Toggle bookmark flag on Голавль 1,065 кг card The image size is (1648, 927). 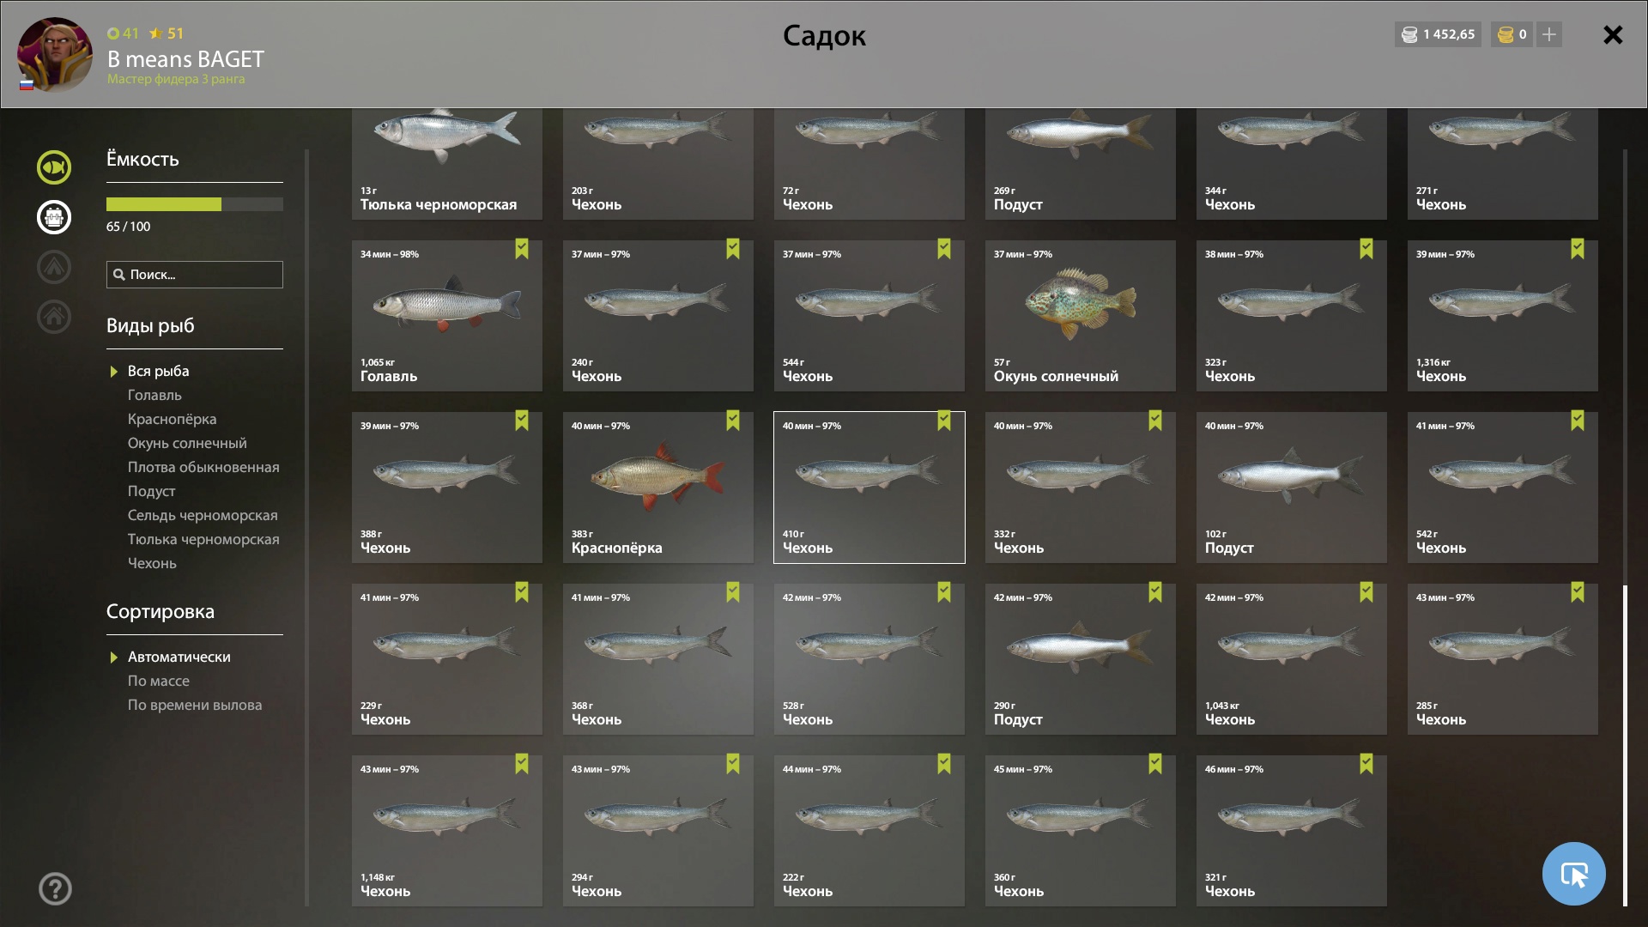click(x=522, y=249)
